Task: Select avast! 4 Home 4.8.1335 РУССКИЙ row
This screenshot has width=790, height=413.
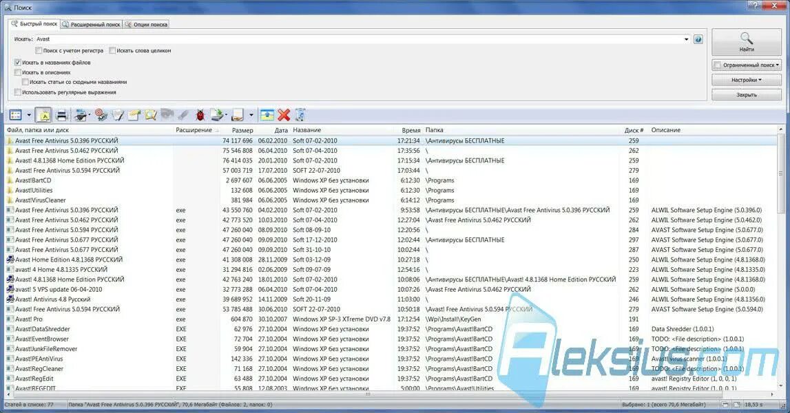Action: (x=391, y=269)
